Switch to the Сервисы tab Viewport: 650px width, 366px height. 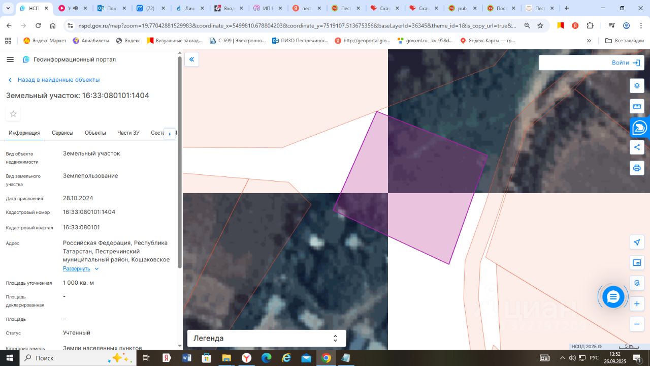point(62,133)
